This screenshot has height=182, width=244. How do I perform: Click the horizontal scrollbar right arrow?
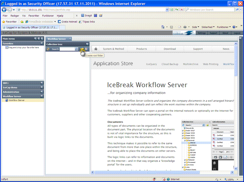[x=232, y=172]
